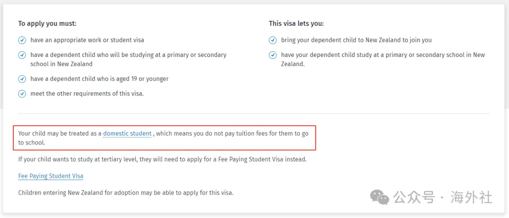
Task: Click the checkmark icon beside 'bring your dependent child'
Action: [273, 40]
